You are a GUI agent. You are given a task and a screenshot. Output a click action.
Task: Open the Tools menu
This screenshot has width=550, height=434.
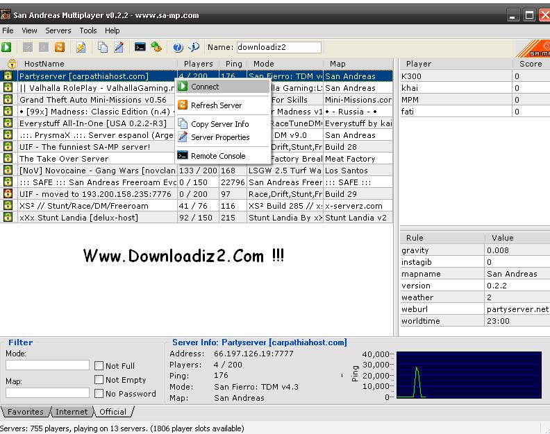[x=87, y=31]
